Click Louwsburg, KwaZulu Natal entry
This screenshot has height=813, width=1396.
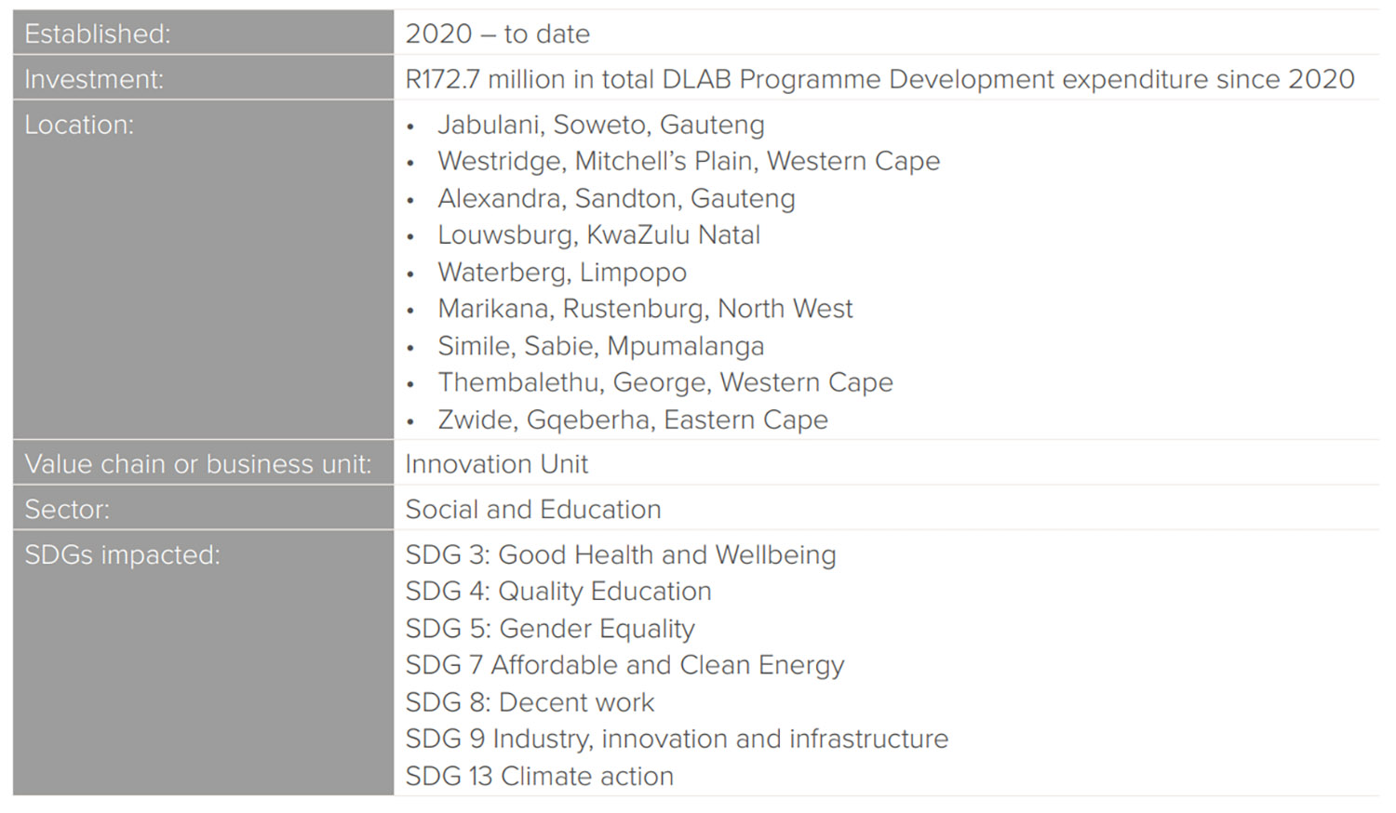click(599, 235)
